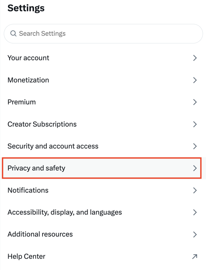The width and height of the screenshot is (206, 270).
Task: Open the Premium settings text
Action: coord(22,102)
